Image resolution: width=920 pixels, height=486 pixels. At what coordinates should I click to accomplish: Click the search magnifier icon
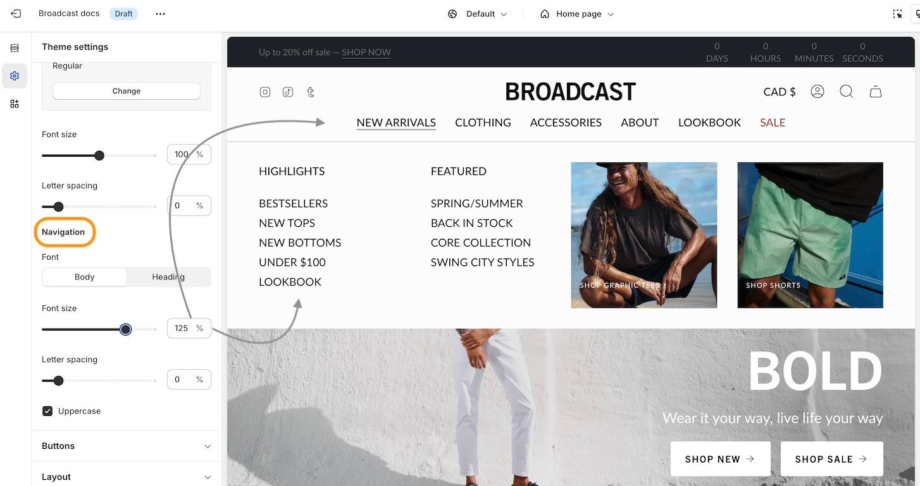click(847, 92)
